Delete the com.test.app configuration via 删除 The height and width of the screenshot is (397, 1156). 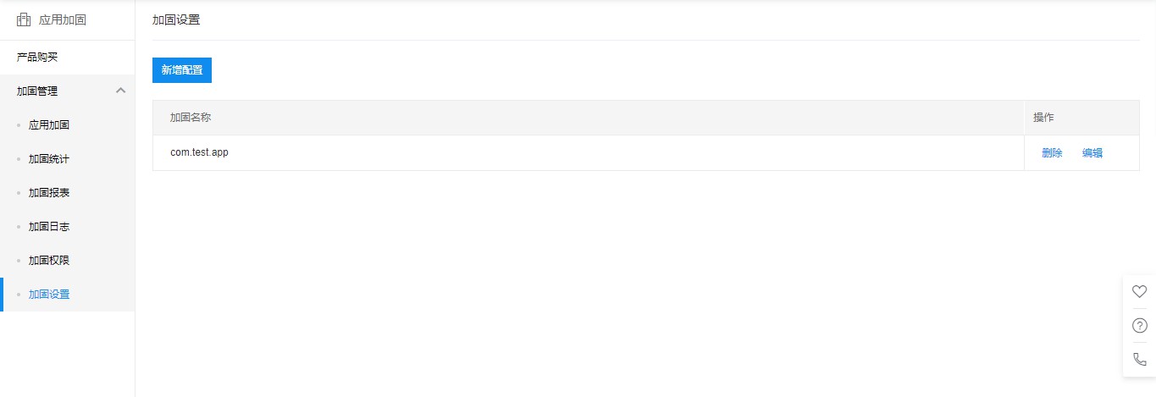(1052, 153)
